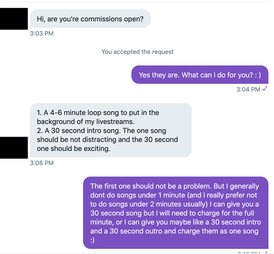Image resolution: width=274 pixels, height=254 pixels.
Task: Click "one should be exciting." in the gray bubble
Action: click(x=74, y=149)
